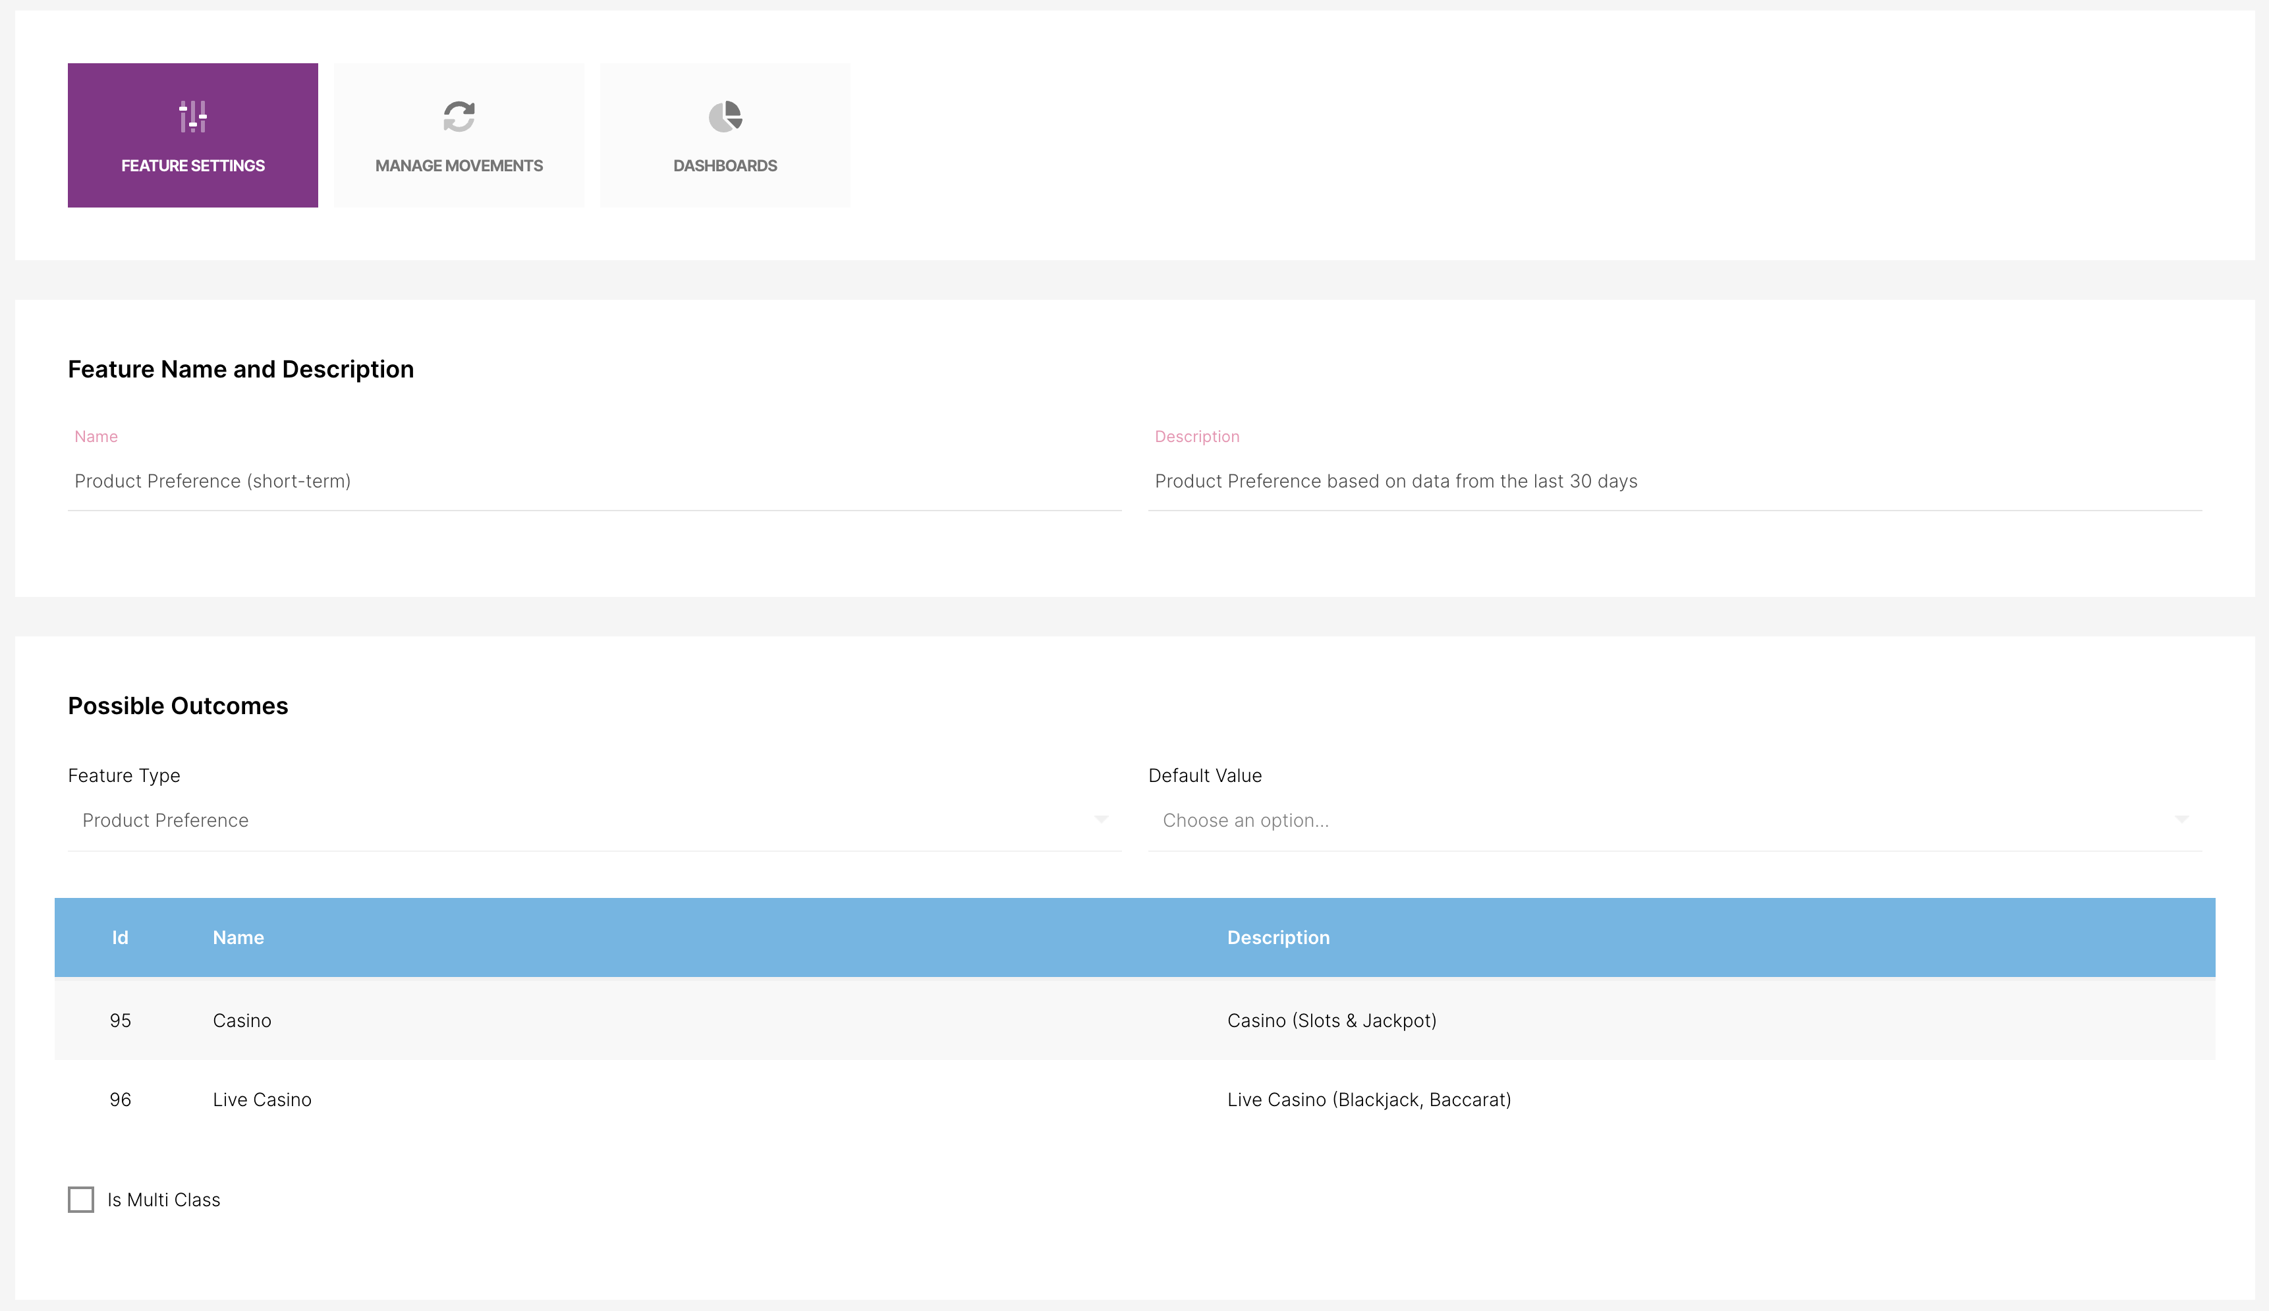2269x1311 pixels.
Task: Click the sliders icon in Feature Settings
Action: [x=192, y=116]
